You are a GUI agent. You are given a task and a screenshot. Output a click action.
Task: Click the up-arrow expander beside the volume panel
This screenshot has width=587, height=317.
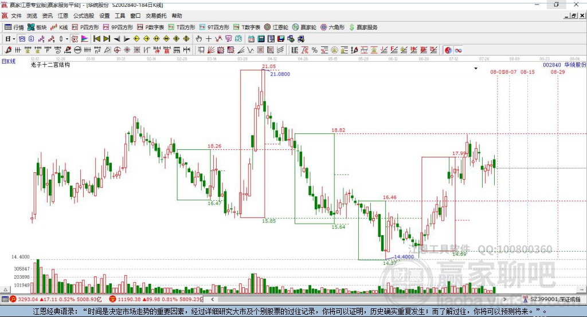(x=5, y=290)
